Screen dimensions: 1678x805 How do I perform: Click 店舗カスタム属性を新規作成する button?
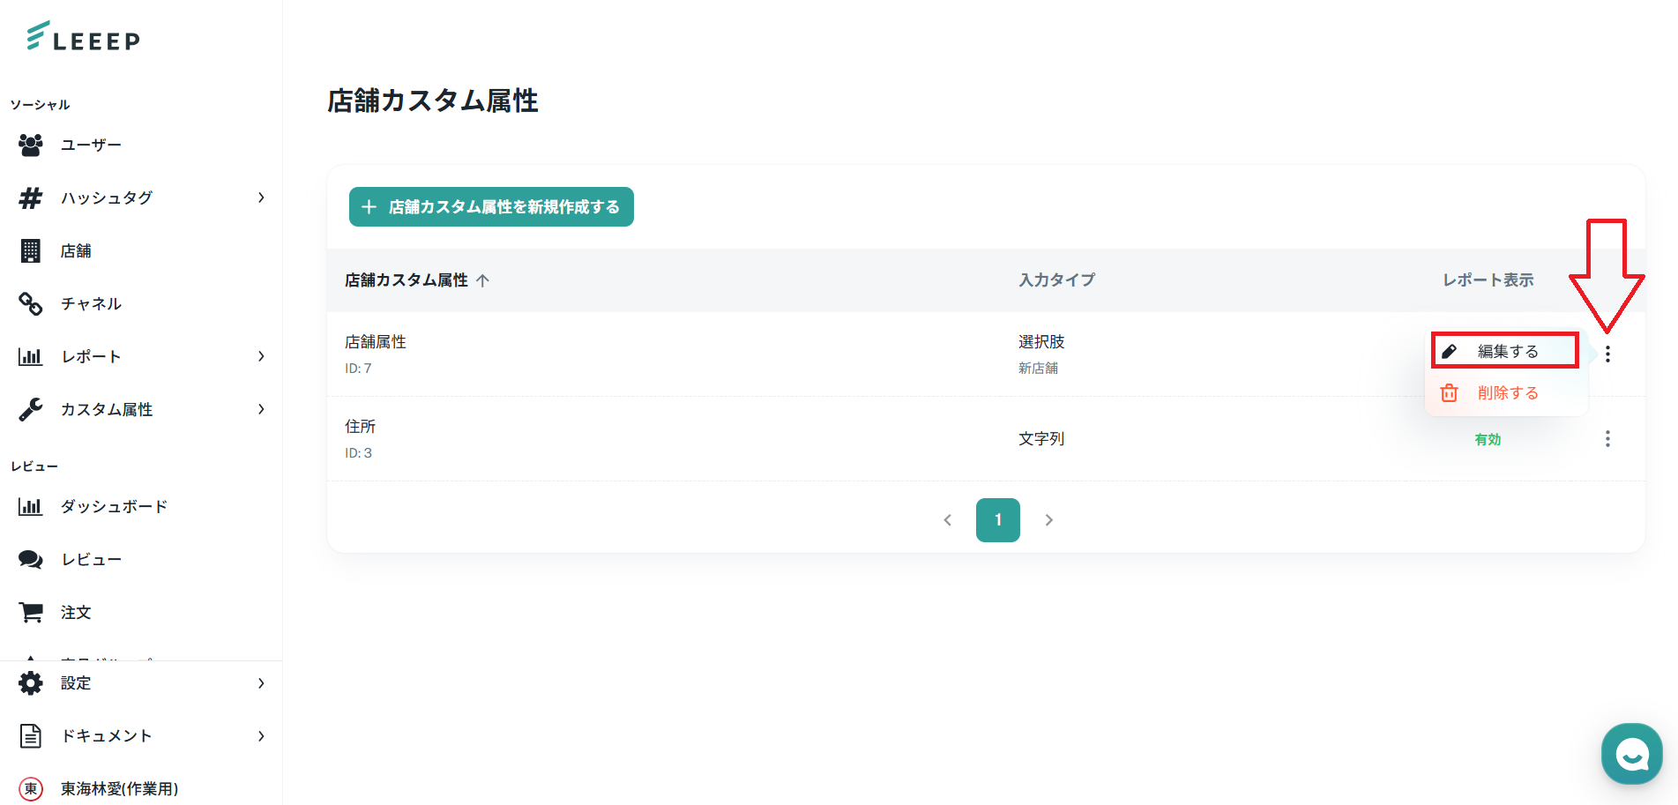[x=491, y=207]
